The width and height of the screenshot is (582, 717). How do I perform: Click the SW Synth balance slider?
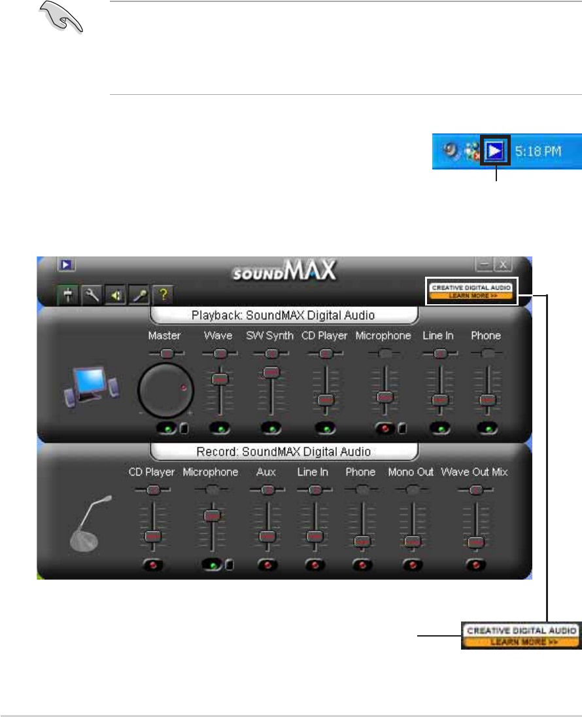[x=271, y=353]
